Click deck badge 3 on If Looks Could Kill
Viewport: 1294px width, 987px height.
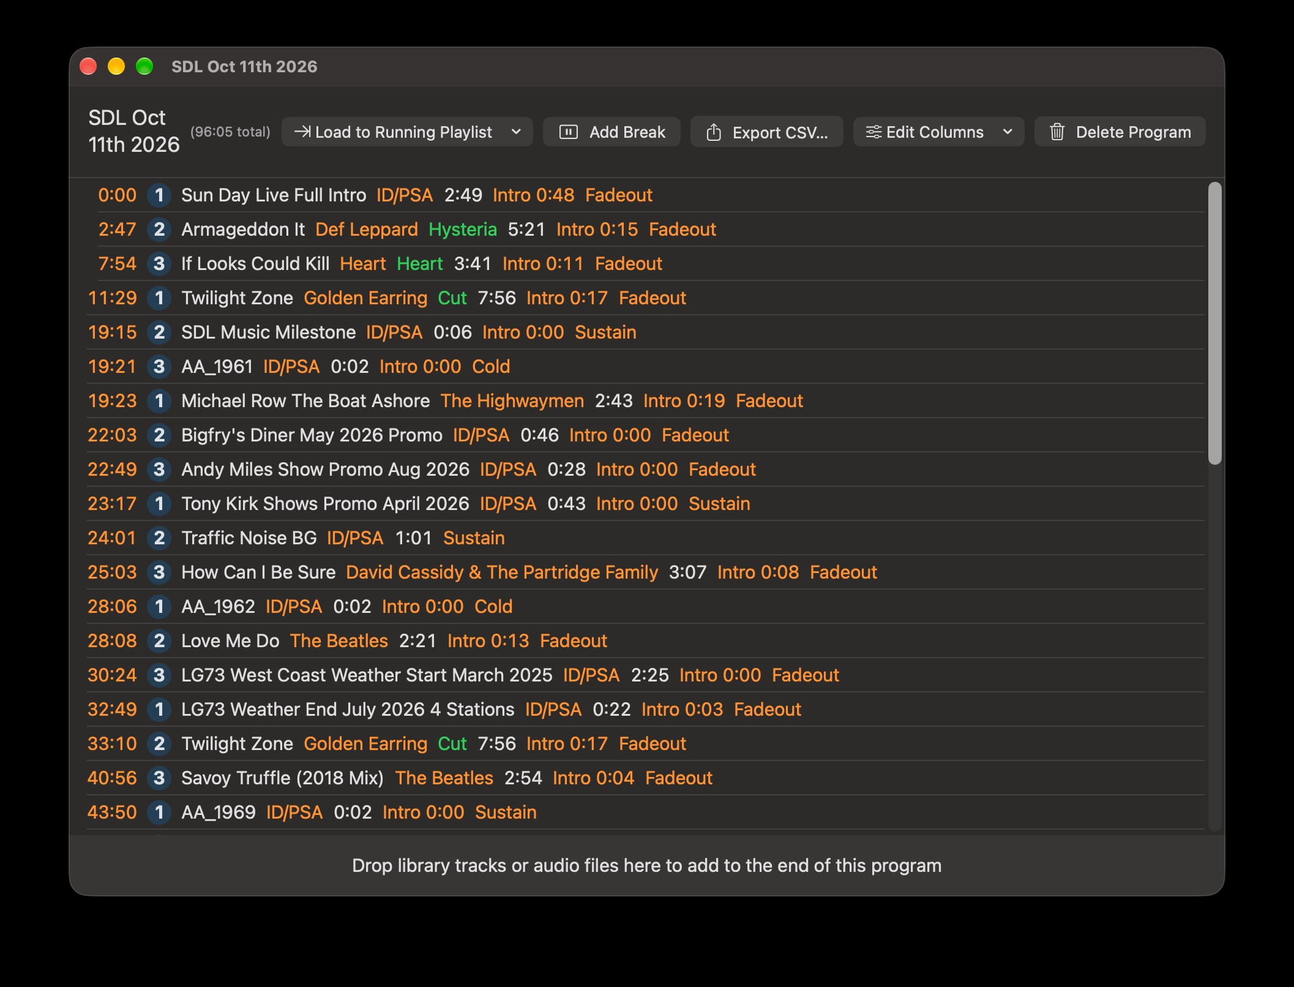coord(159,264)
